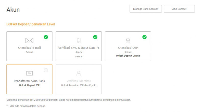Click the padlock OTP icon

click(128, 40)
